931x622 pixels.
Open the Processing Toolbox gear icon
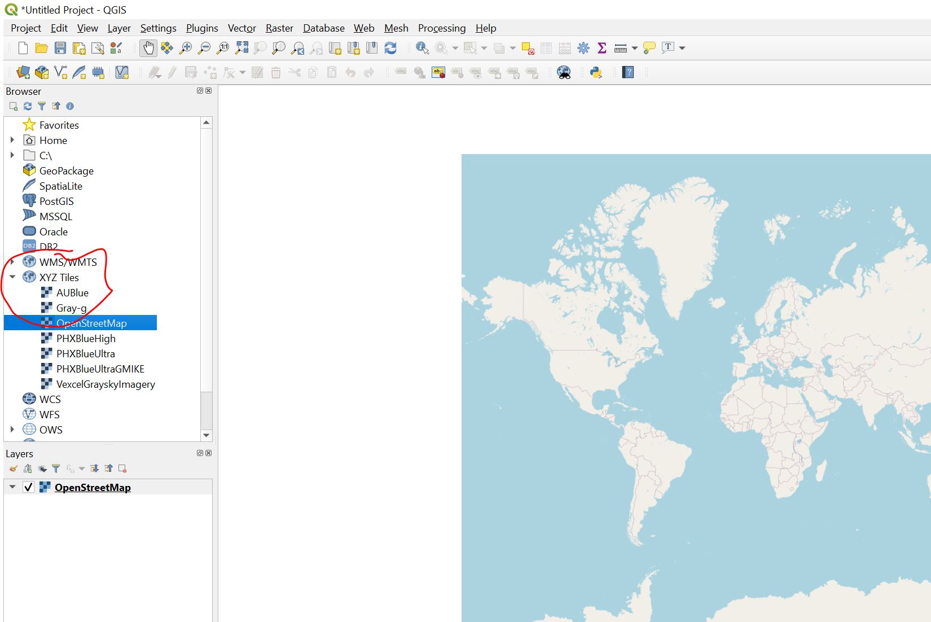[x=583, y=48]
